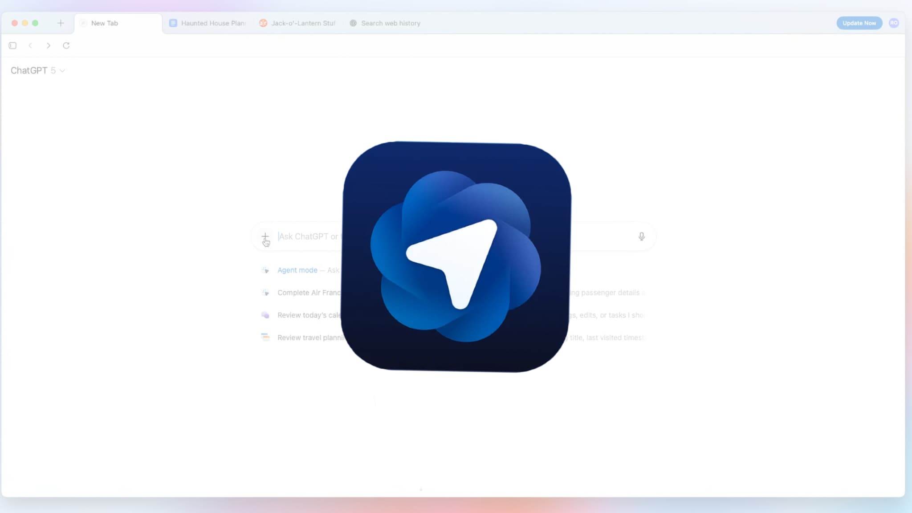Screen dimensions: 912x513
Task: Click the microphone voice input icon
Action: point(641,236)
